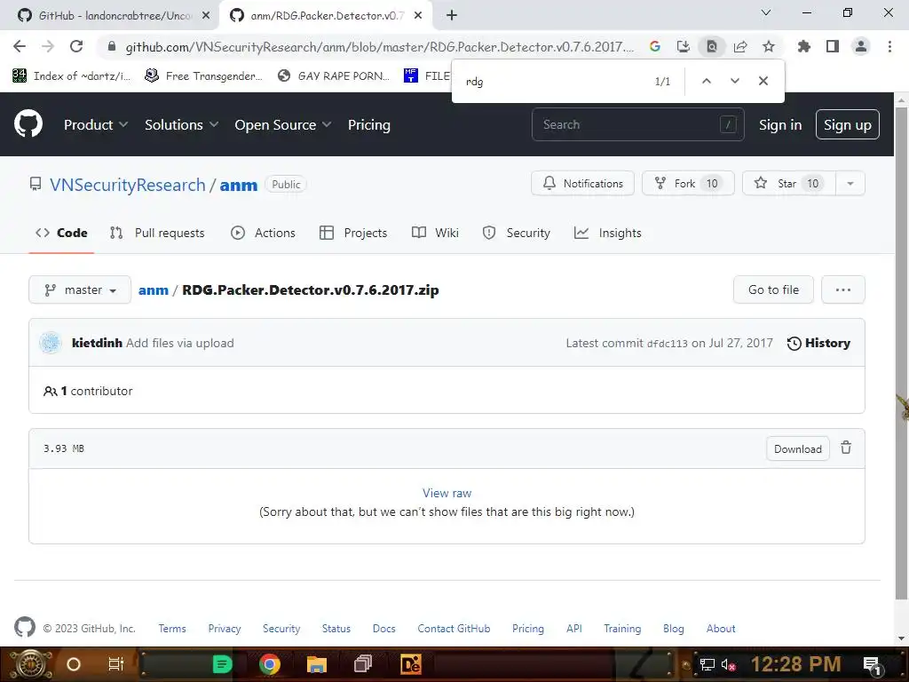Close the anm/RDG.Packer.Detector tab
909x682 pixels.
click(418, 15)
